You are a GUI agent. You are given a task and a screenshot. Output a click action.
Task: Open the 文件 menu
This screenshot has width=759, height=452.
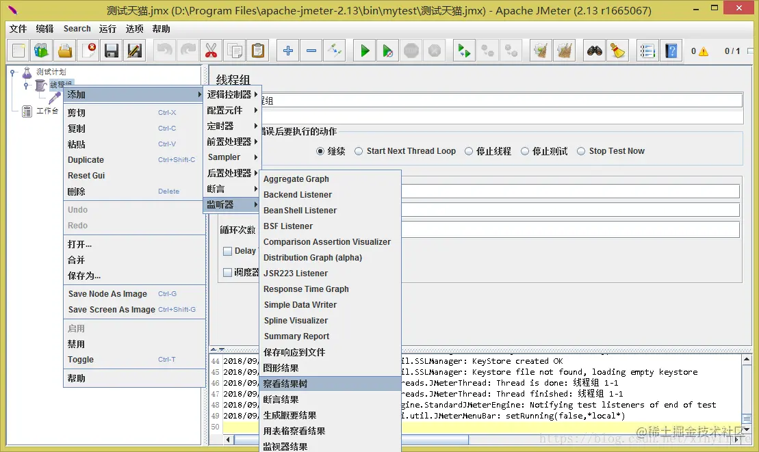tap(18, 29)
